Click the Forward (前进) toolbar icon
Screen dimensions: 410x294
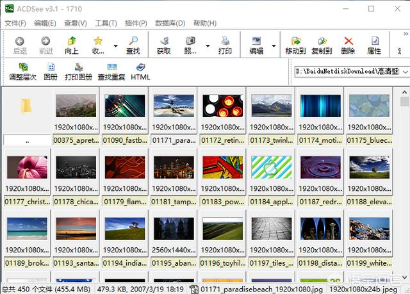coord(45,41)
